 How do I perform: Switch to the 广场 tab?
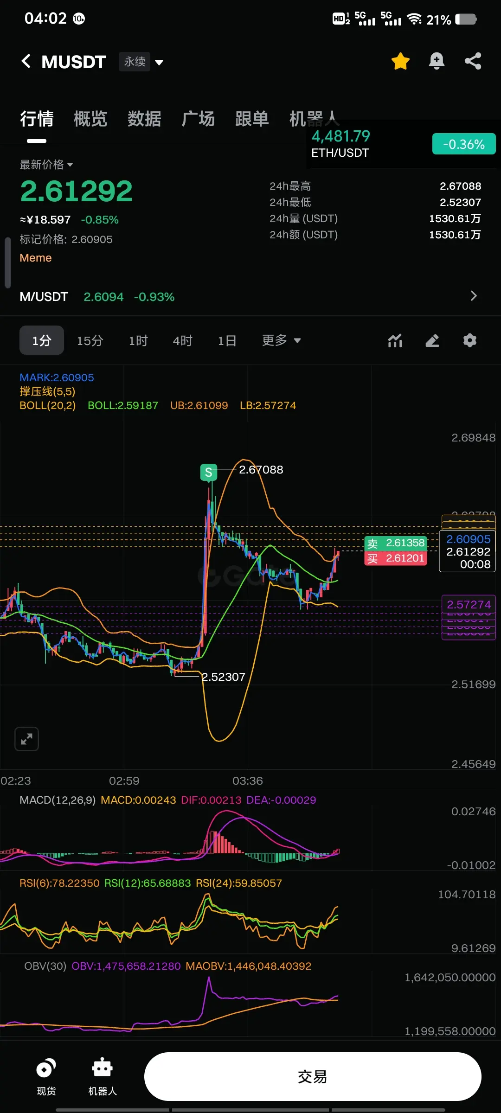point(198,119)
